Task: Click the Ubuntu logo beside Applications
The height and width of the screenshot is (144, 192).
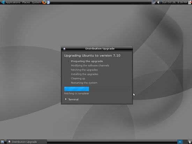Action: click(x=3, y=2)
